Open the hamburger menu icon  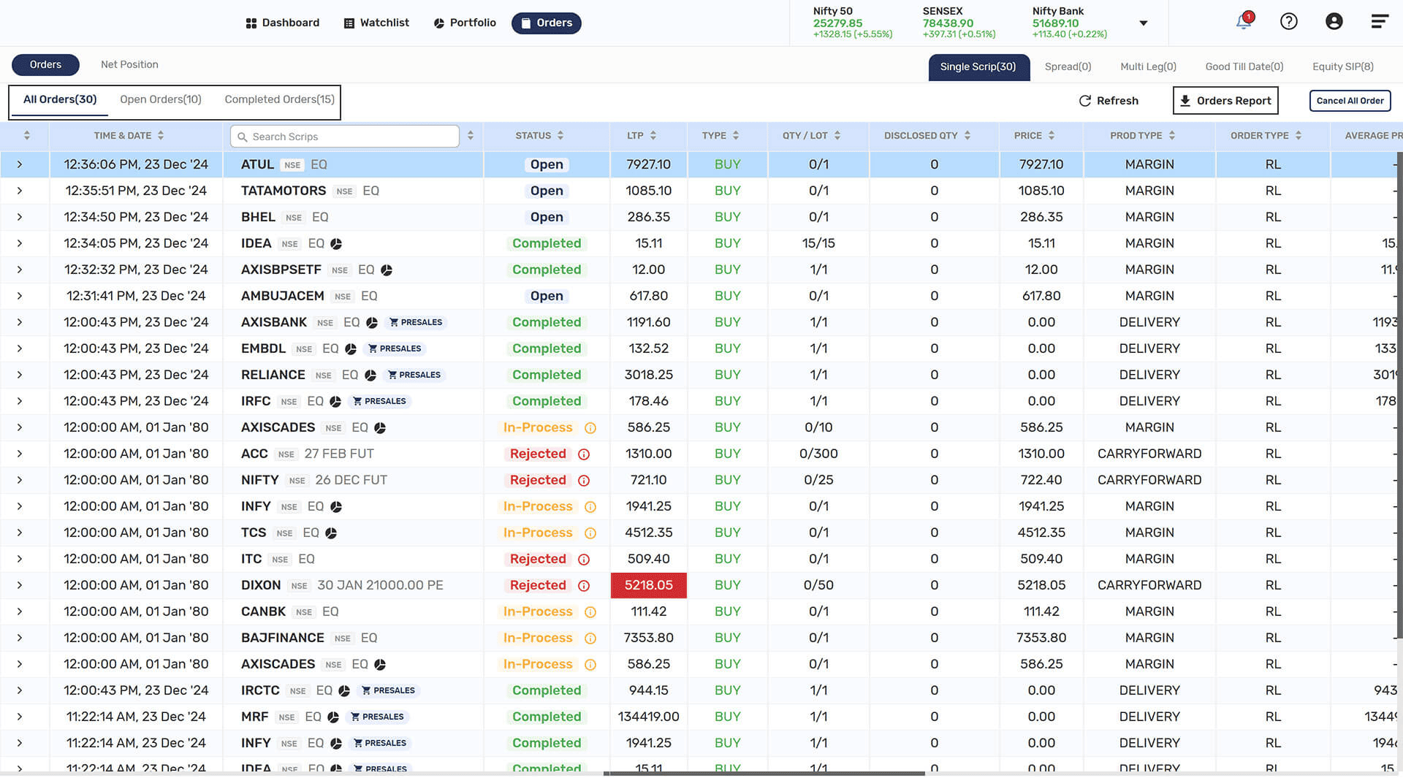point(1380,21)
